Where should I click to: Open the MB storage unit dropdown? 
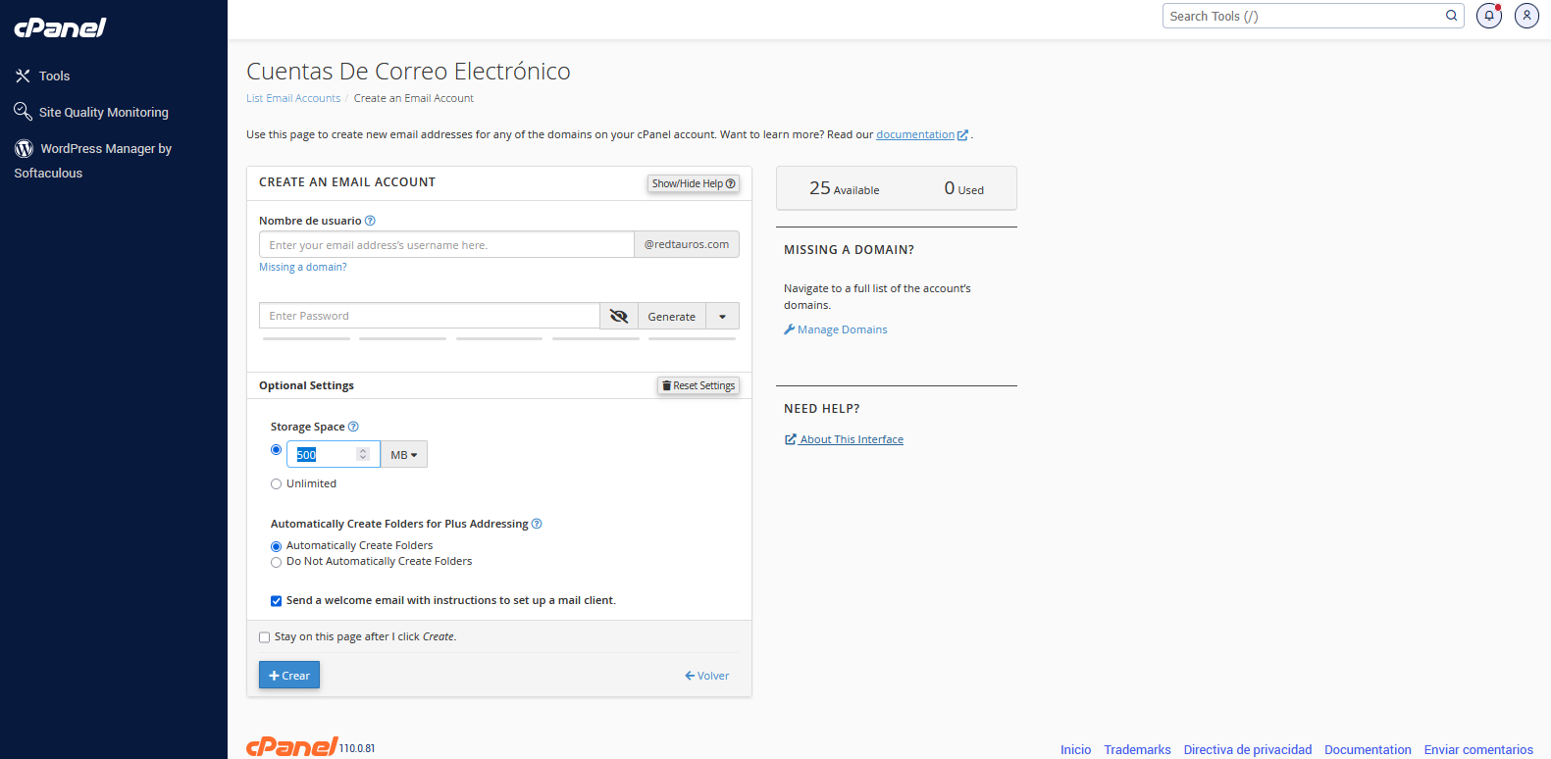pos(403,455)
